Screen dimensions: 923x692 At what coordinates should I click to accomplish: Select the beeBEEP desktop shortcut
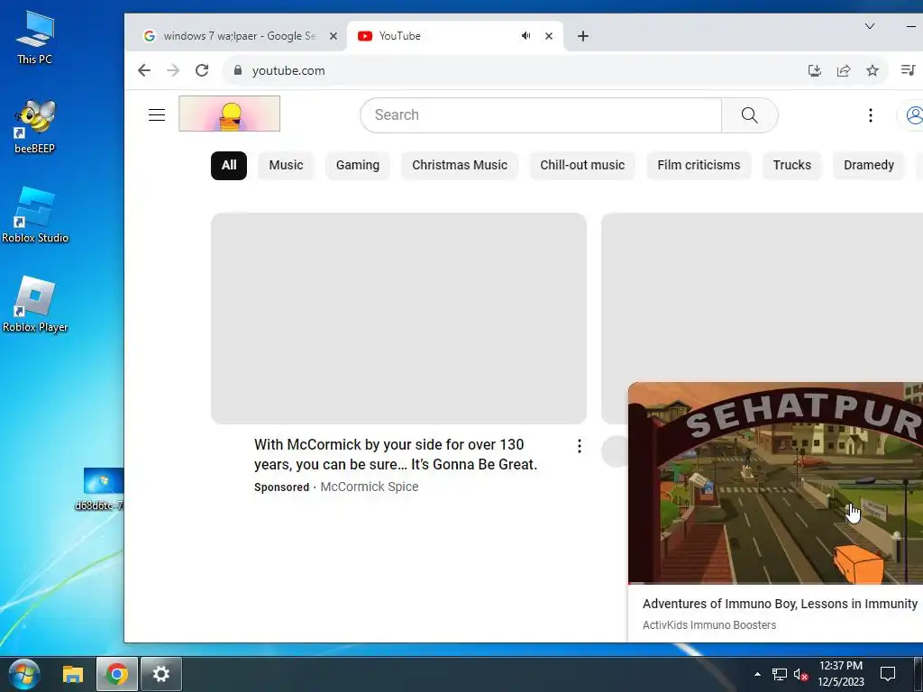[35, 127]
